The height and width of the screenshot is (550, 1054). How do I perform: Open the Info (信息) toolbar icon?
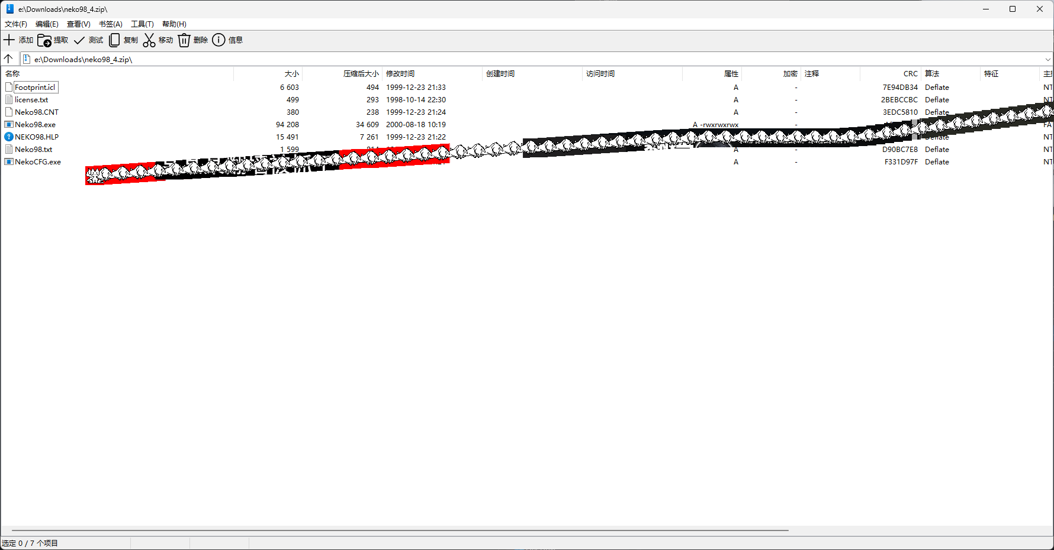[219, 40]
